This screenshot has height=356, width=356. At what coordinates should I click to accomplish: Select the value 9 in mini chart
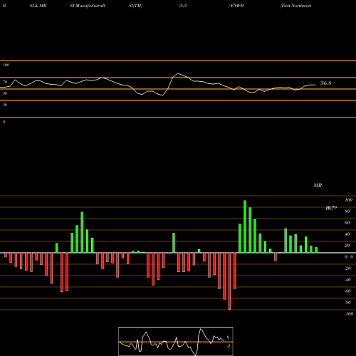228,337
